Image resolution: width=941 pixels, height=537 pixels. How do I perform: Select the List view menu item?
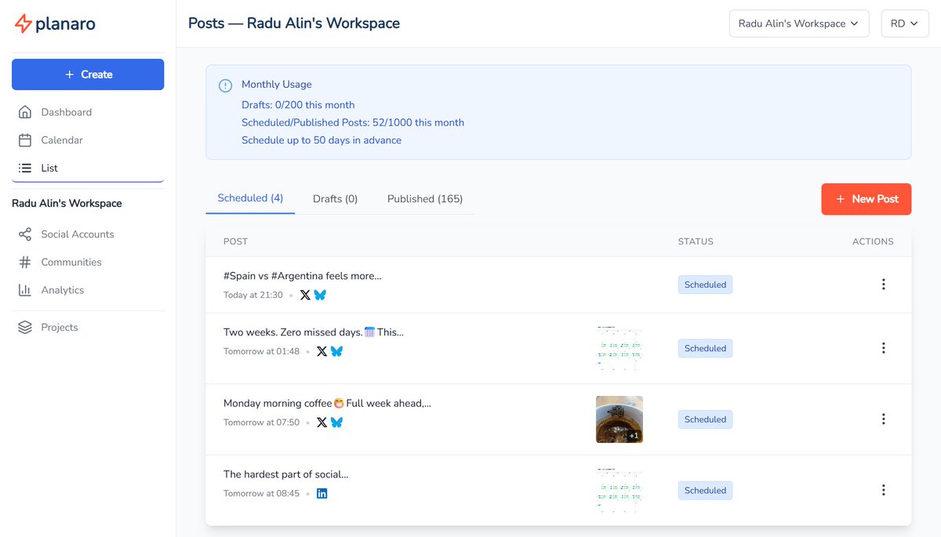coord(88,168)
